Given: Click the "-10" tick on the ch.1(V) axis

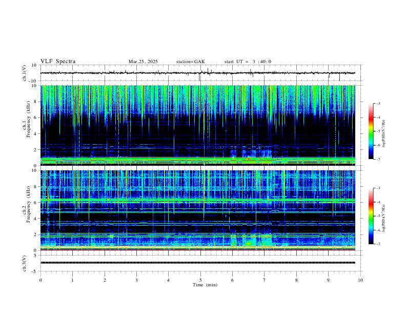Looking at the screenshot, I should click(34, 81).
